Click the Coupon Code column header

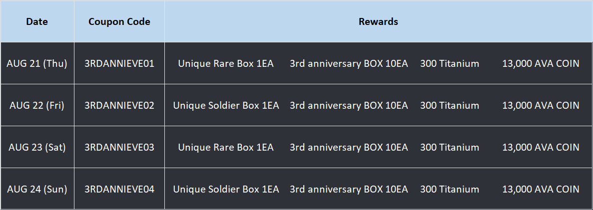pos(119,21)
